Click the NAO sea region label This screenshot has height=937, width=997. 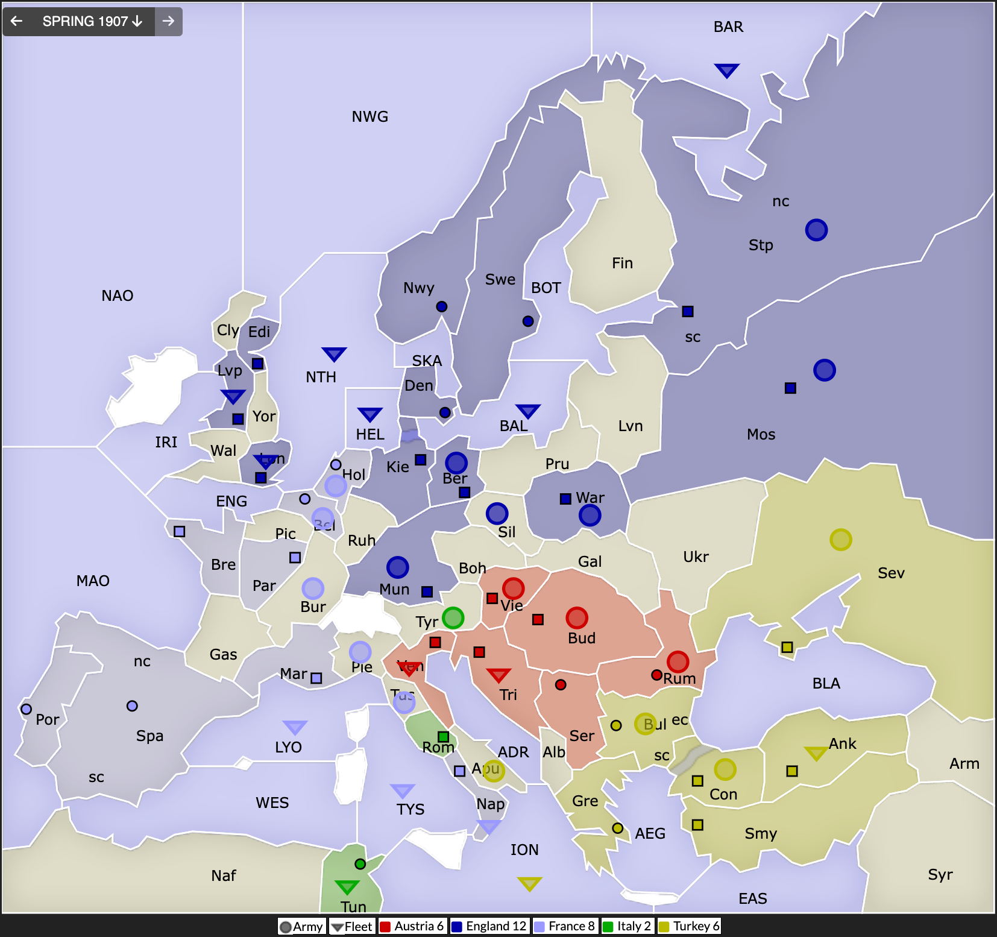coord(118,295)
